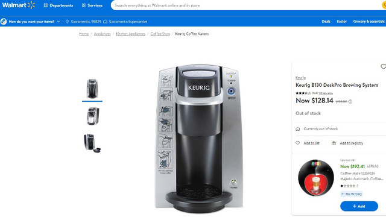Click the star rating row
The image size is (386, 217).
point(303,93)
